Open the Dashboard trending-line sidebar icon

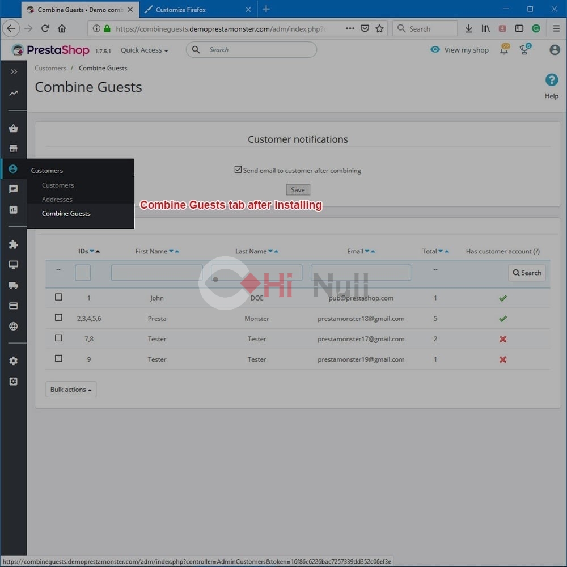(x=14, y=94)
